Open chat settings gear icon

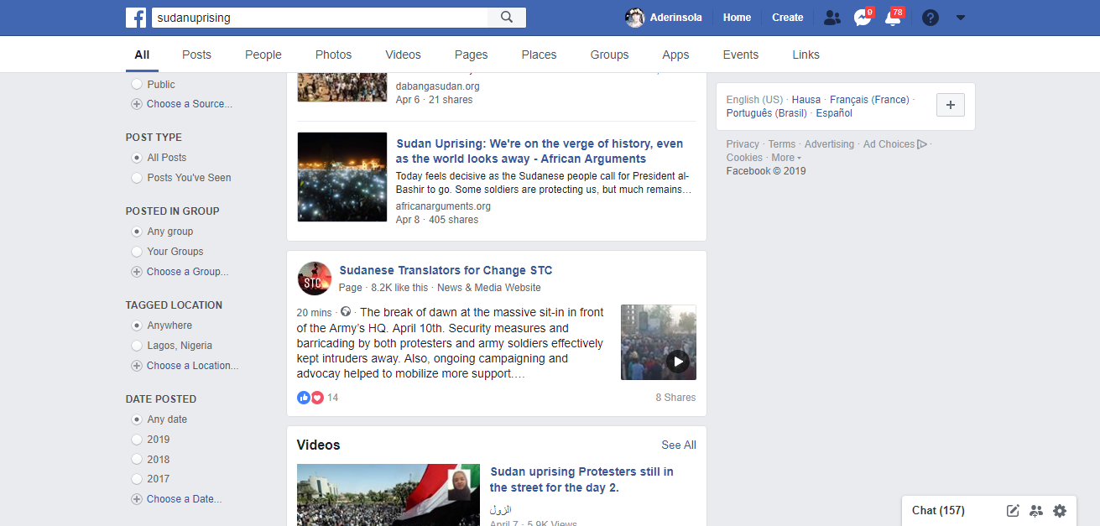click(1060, 510)
